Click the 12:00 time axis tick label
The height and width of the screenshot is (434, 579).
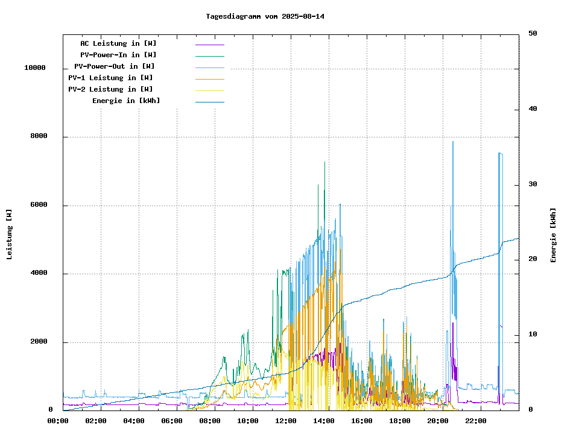coord(285,421)
